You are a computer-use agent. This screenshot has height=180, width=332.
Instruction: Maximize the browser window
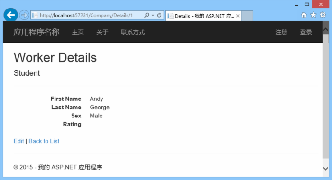[307, 4]
